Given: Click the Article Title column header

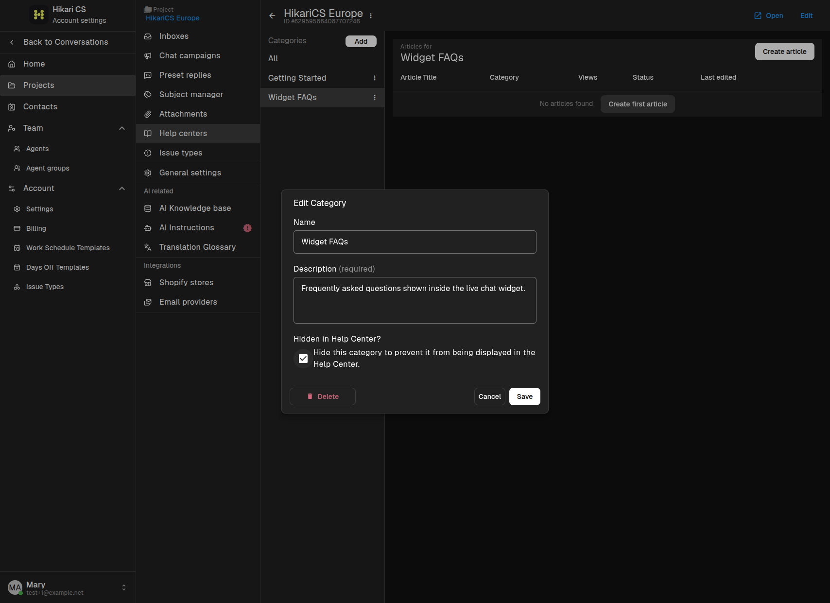Looking at the screenshot, I should click(x=418, y=77).
